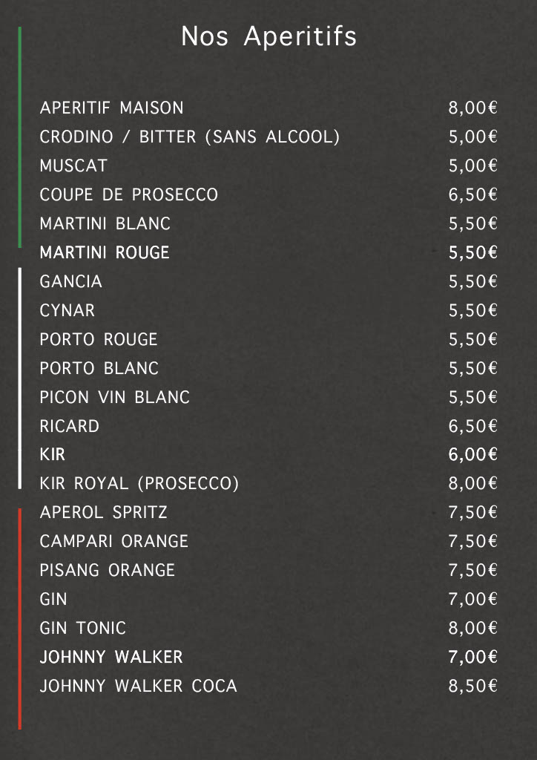This screenshot has height=760, width=537.
Task: Click the Gin Tonic entry
Action: click(82, 629)
